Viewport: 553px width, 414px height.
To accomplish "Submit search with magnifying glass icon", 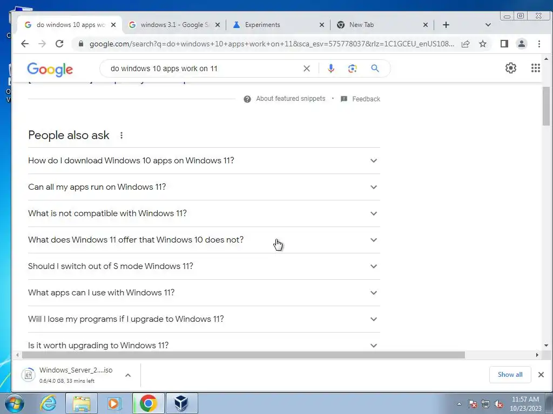I will pos(375,68).
